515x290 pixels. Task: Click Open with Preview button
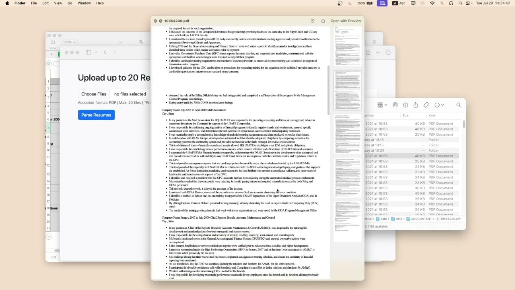[x=346, y=21]
